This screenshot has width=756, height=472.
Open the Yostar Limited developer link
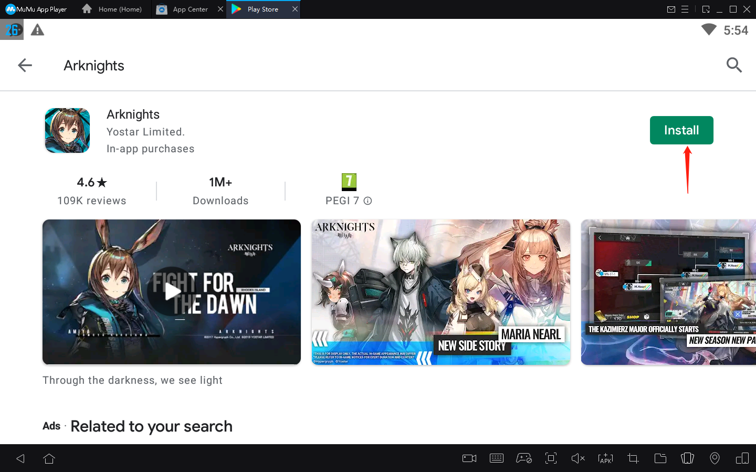(x=145, y=132)
